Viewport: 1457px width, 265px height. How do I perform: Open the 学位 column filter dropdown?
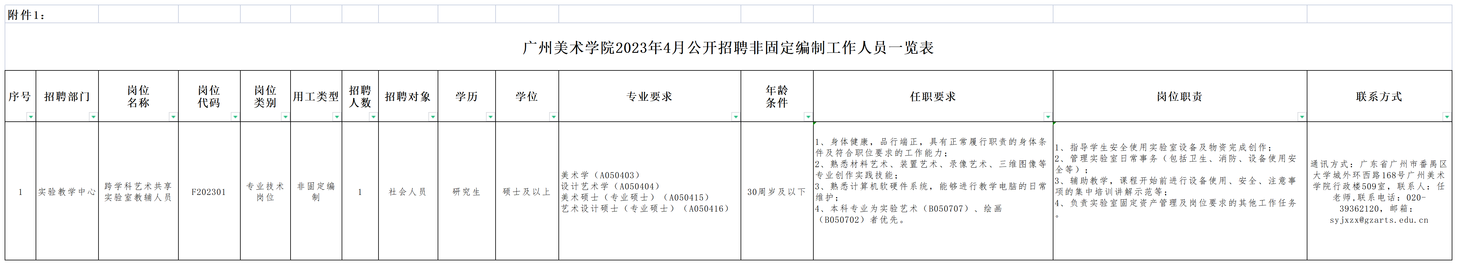(x=553, y=117)
